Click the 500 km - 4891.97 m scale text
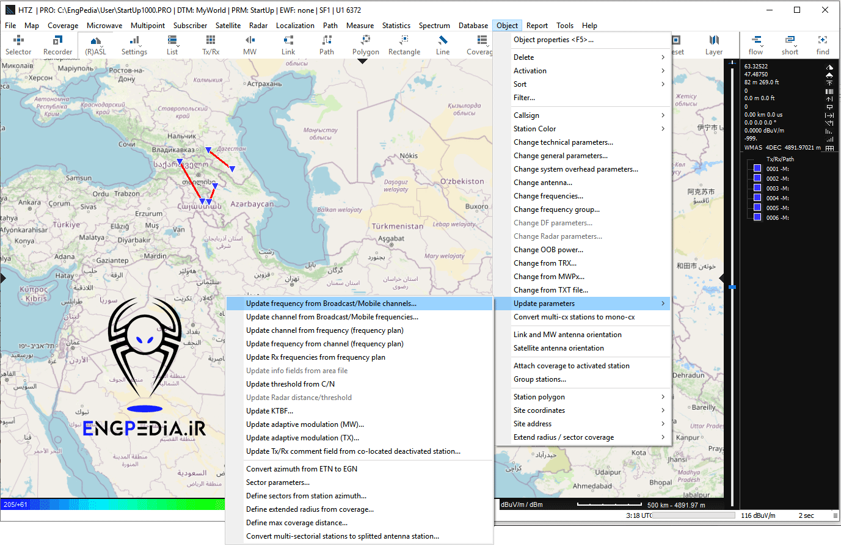The height and width of the screenshot is (546, 841). pyautogui.click(x=676, y=505)
